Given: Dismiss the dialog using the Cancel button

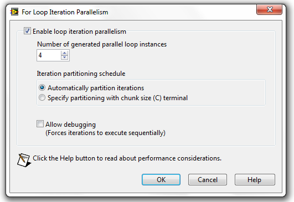Looking at the screenshot, I should pyautogui.click(x=208, y=179).
